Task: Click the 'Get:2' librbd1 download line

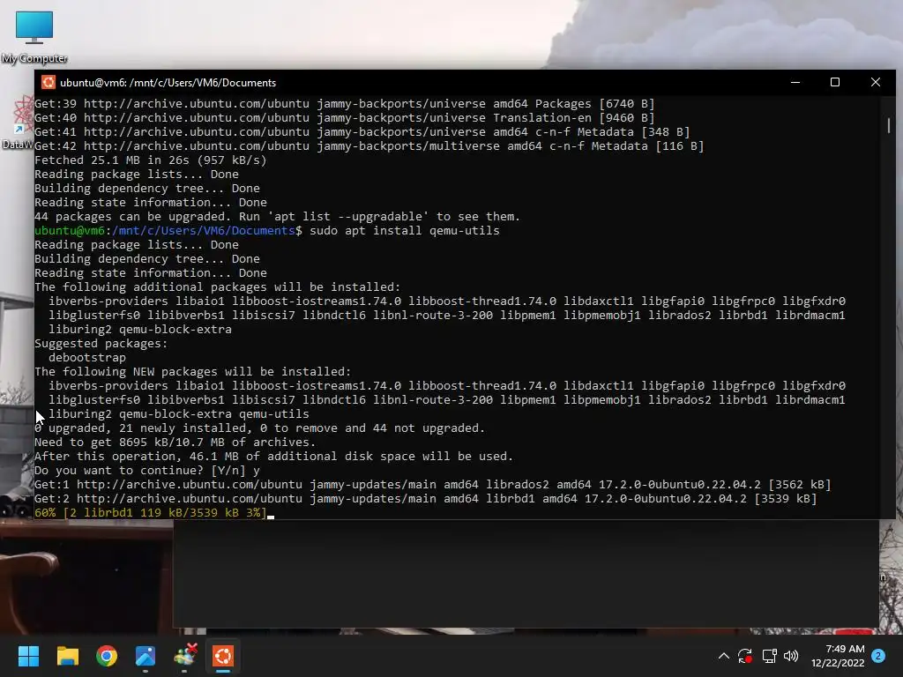Action: tap(426, 499)
